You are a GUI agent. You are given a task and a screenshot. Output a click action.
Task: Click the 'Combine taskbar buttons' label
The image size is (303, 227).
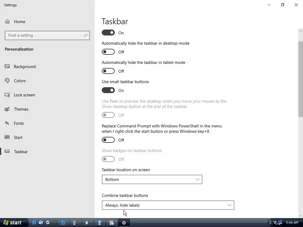[125, 196]
